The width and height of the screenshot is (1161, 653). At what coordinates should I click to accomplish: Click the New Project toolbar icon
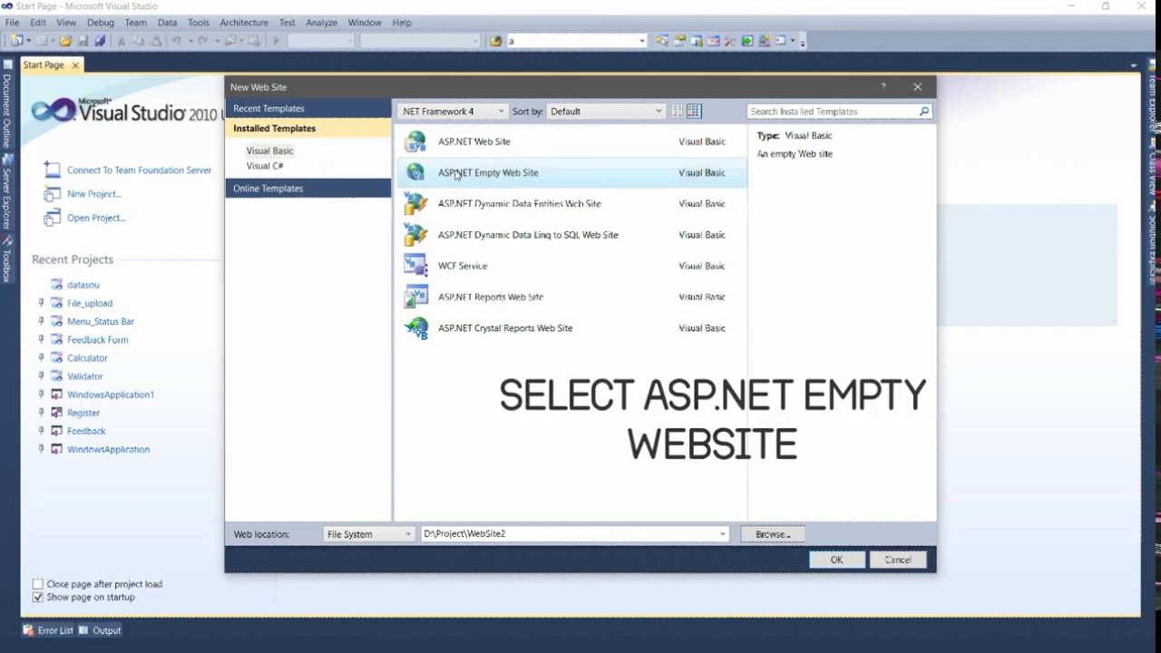tap(16, 41)
